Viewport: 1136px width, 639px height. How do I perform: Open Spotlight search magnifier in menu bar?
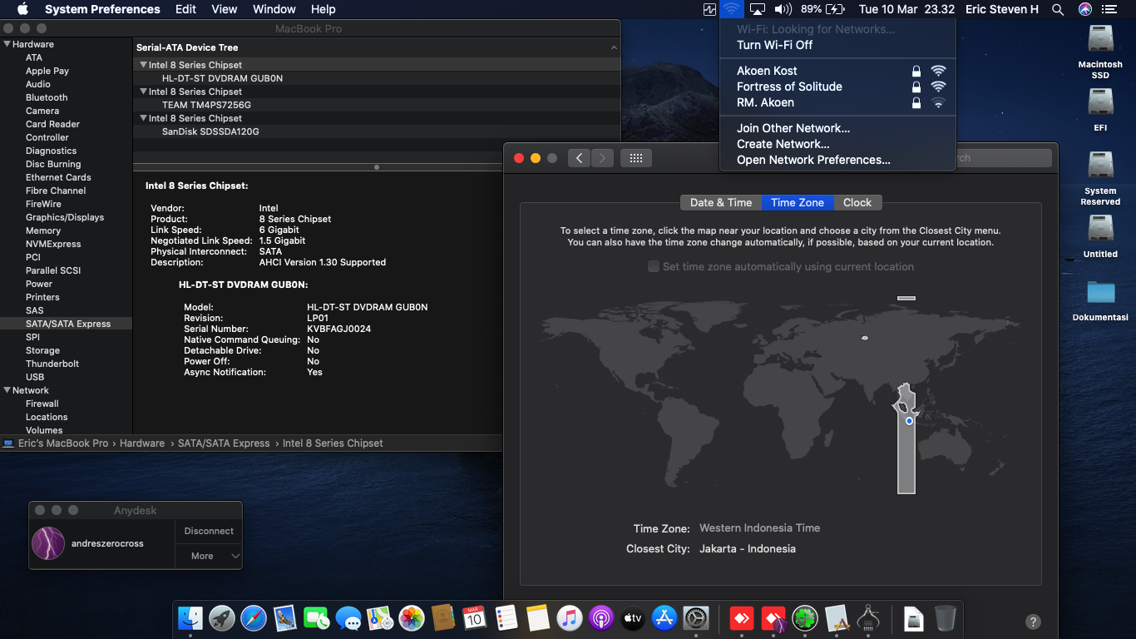click(x=1058, y=9)
